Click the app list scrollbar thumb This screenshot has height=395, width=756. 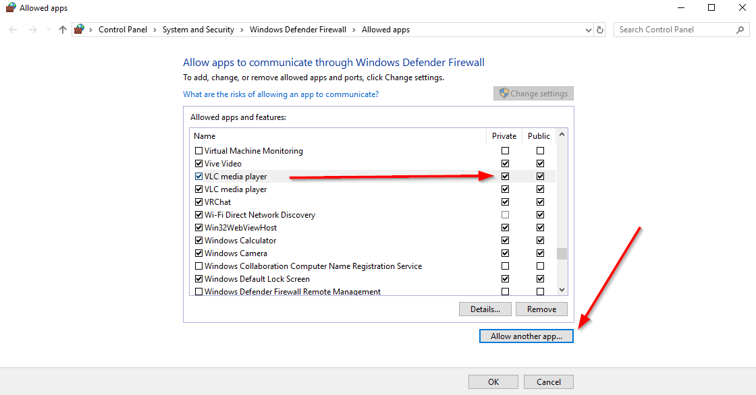click(x=562, y=253)
